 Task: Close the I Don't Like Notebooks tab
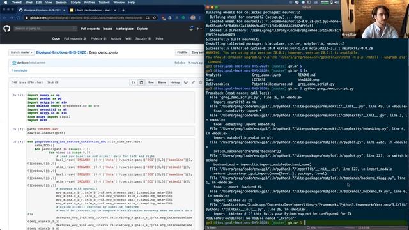[115, 10]
